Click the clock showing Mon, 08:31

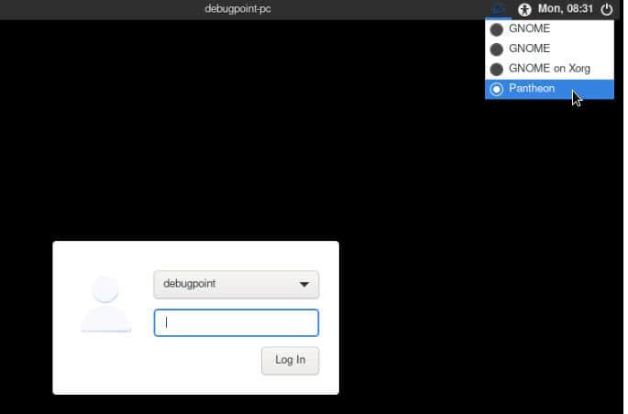(565, 9)
